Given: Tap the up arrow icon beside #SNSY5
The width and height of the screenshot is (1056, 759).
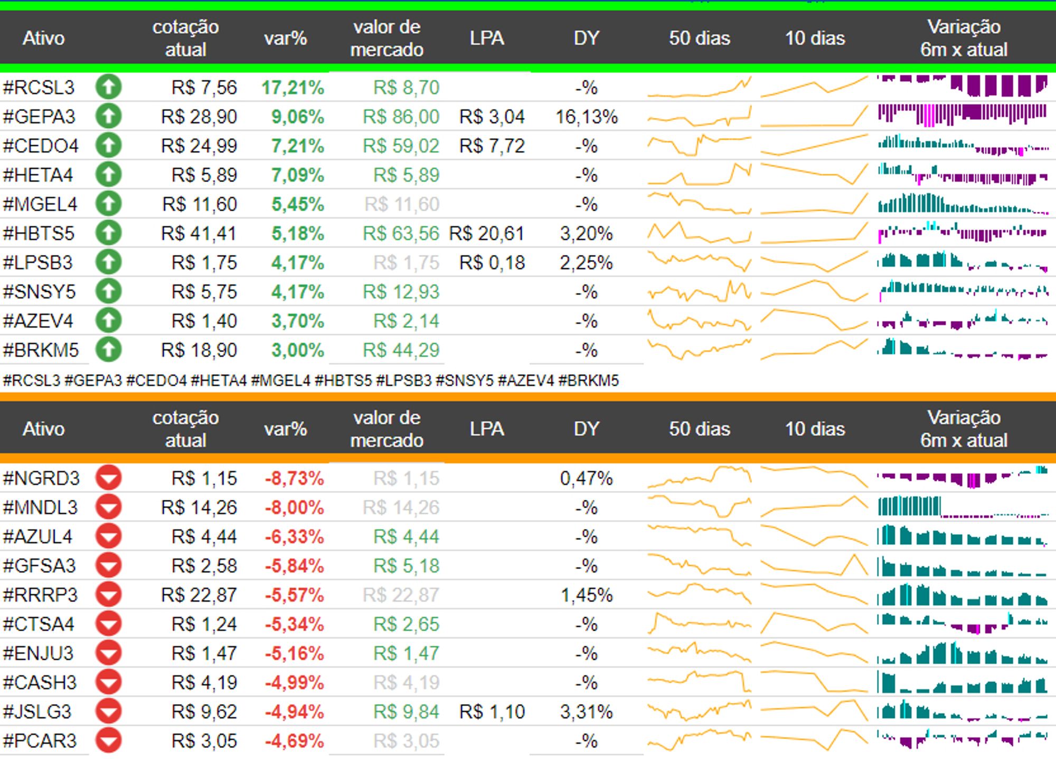Looking at the screenshot, I should 109,291.
